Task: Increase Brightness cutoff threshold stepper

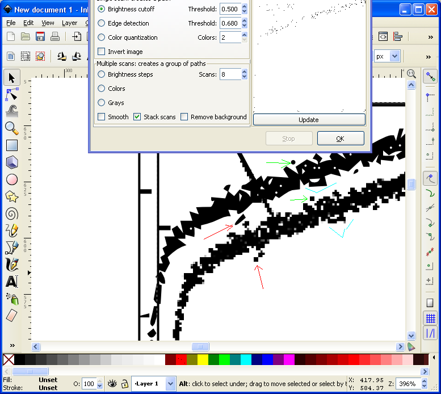Action: (245, 6)
